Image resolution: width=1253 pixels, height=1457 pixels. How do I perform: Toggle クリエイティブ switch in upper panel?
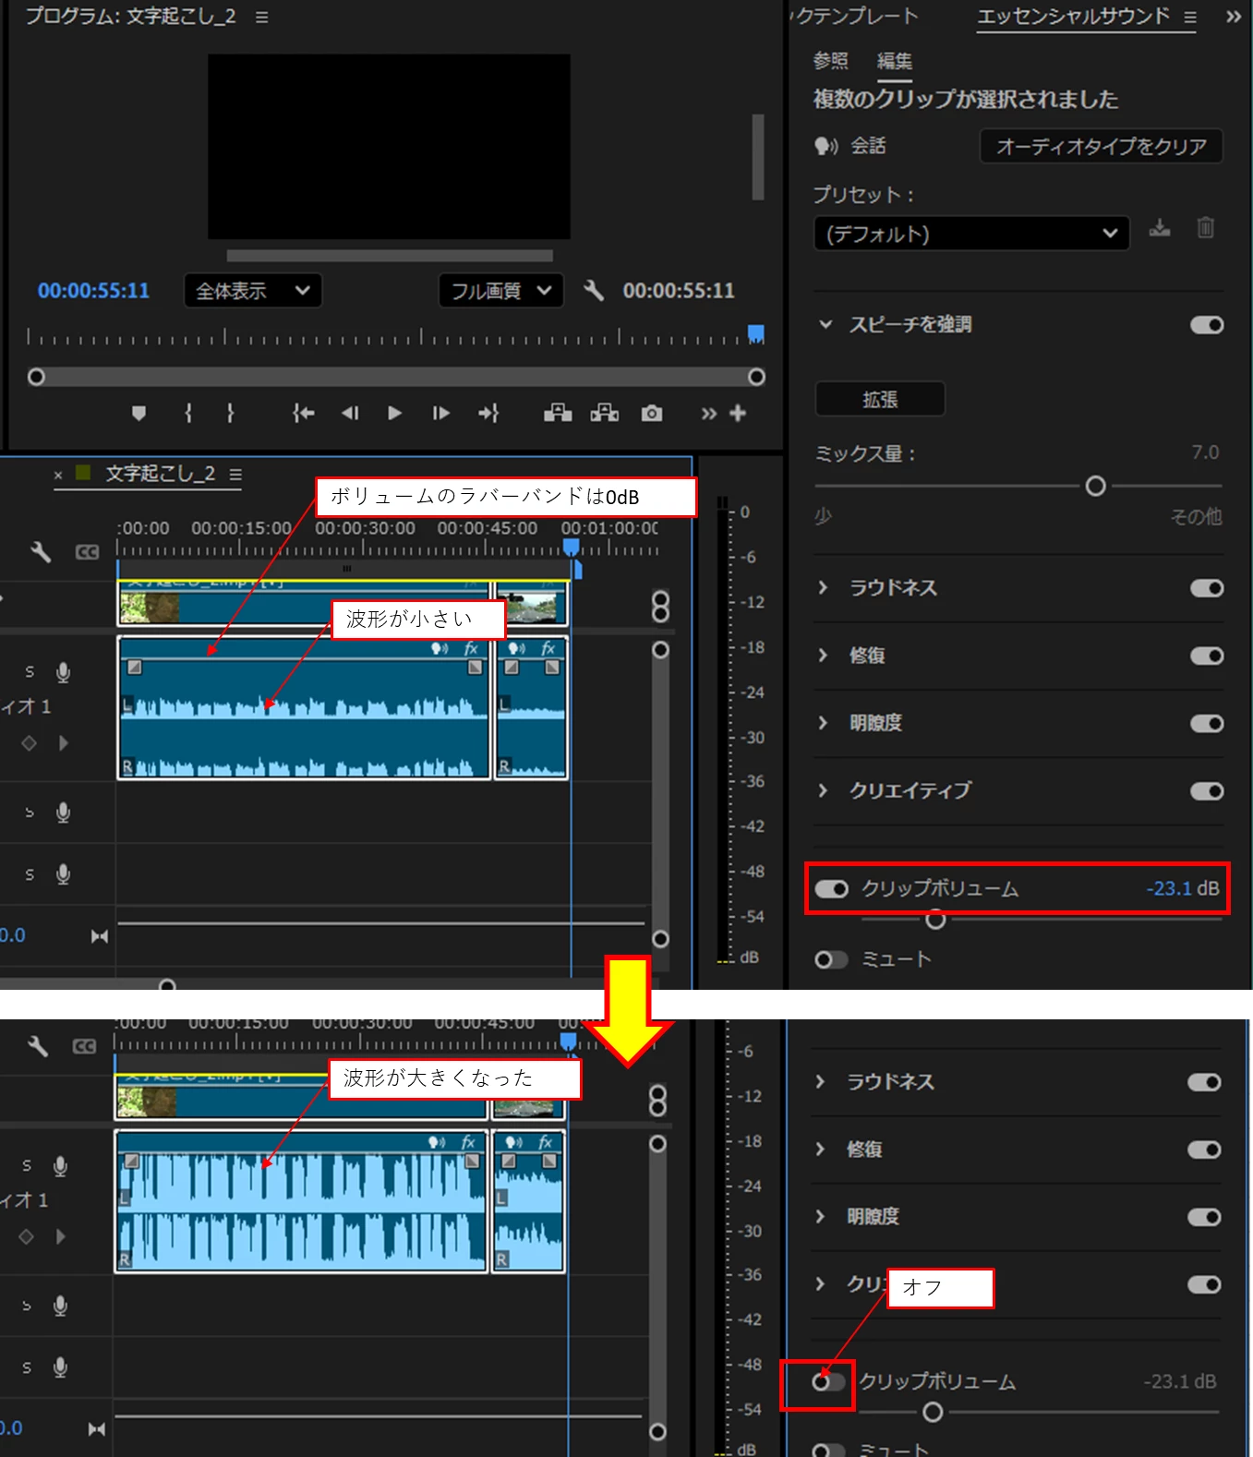[x=1207, y=791]
